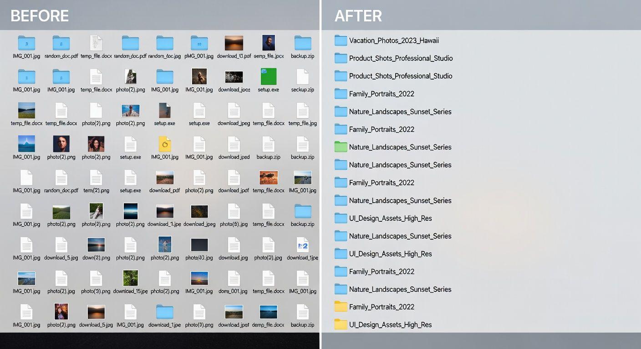The height and width of the screenshot is (349, 641).
Task: Open the pMG_001.jpg folder icon
Action: pos(199,43)
